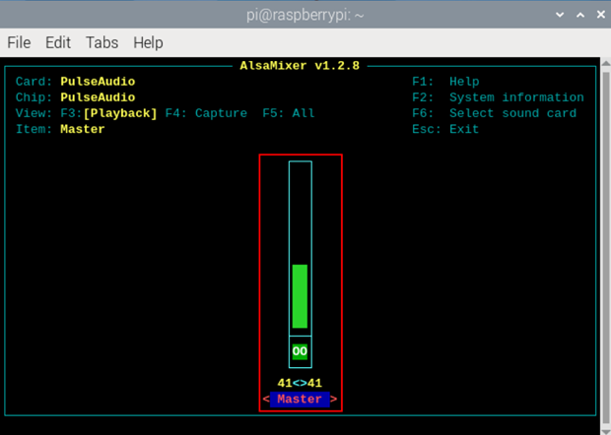Click the terminal vertical scrollbar

tap(605, 241)
